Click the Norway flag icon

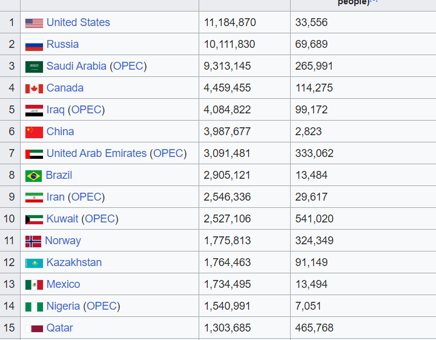pyautogui.click(x=33, y=241)
